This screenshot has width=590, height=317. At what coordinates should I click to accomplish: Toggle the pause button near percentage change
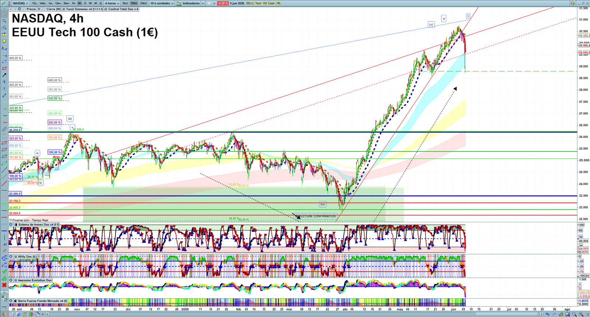[x=209, y=3]
